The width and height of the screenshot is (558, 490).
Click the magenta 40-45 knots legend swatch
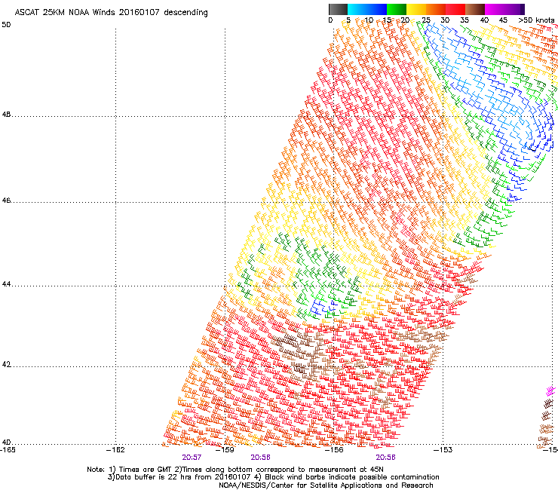coord(495,9)
